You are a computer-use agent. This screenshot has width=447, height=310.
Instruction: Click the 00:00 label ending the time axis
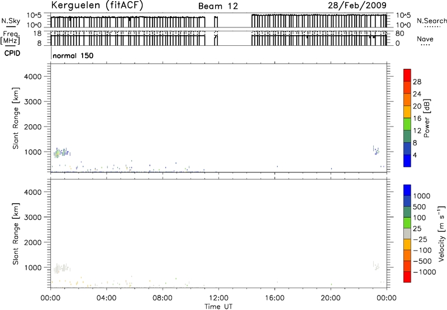click(x=387, y=298)
